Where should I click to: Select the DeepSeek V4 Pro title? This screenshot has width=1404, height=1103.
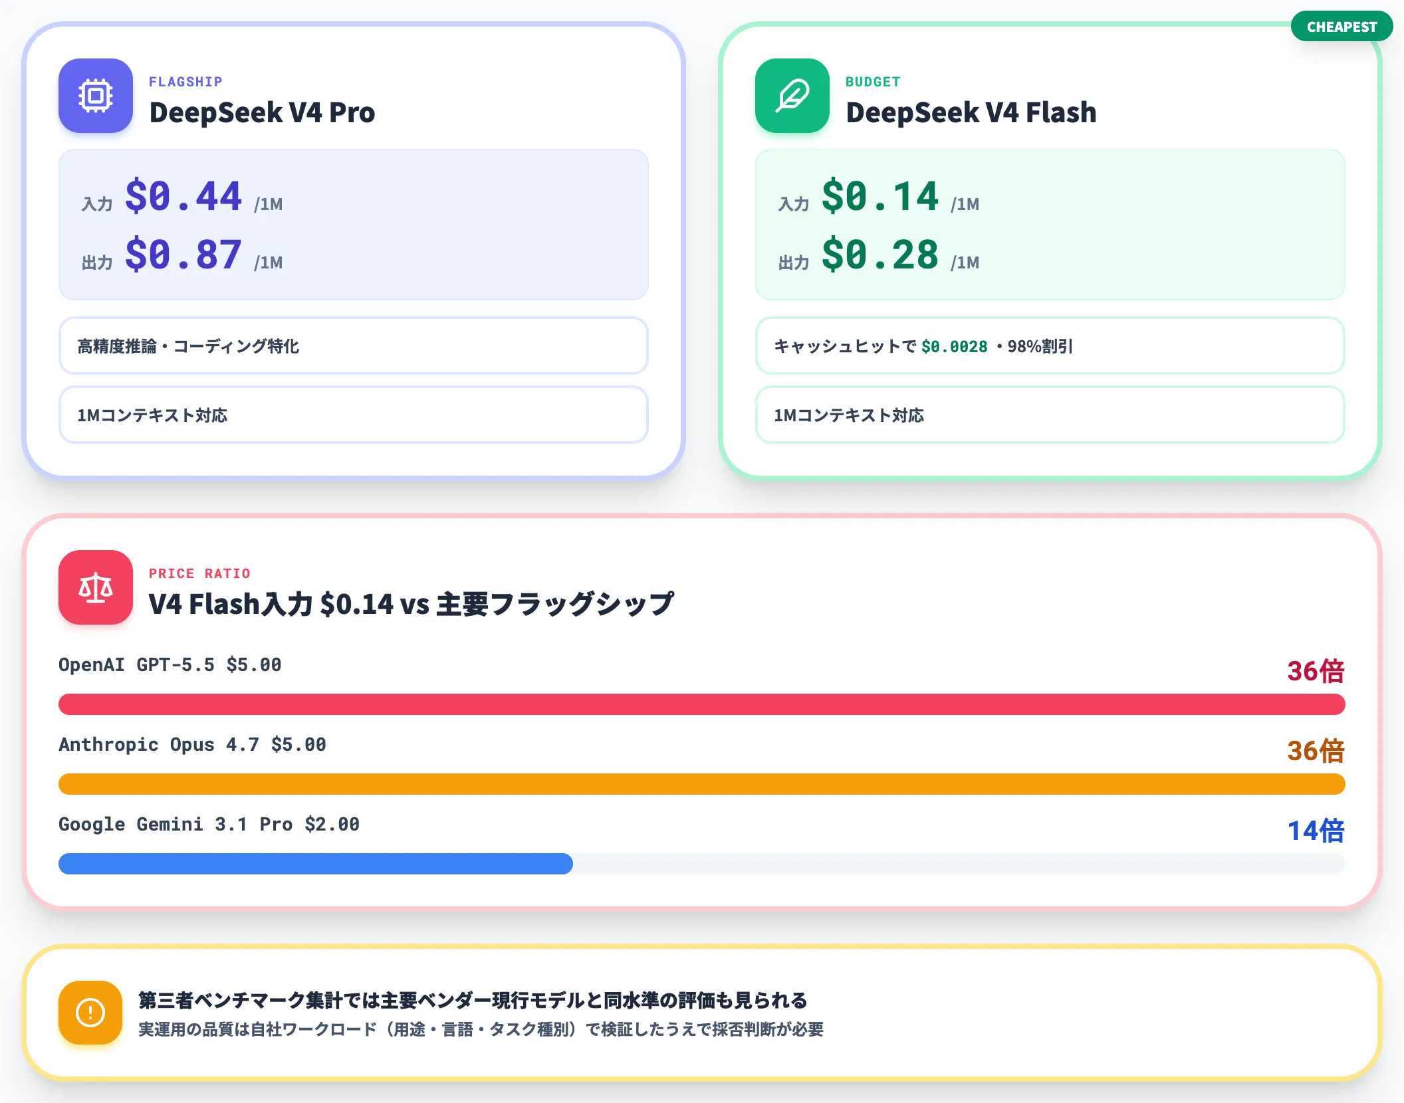tap(262, 112)
